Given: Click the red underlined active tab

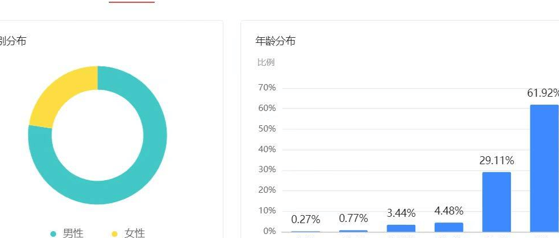Looking at the screenshot, I should (x=132, y=2).
